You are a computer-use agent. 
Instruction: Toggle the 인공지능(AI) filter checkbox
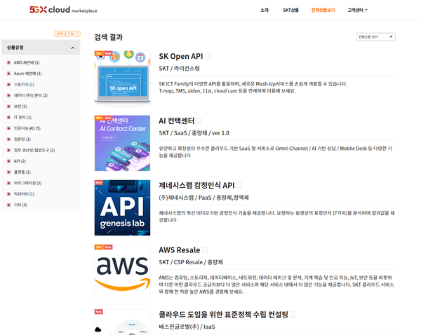pos(9,128)
